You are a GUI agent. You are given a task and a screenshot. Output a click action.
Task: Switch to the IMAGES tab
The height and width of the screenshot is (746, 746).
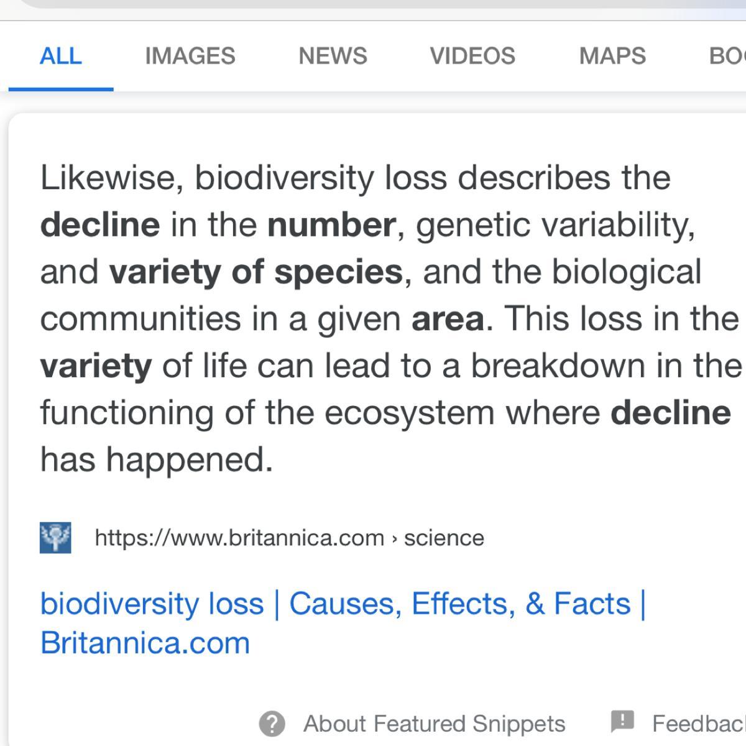(x=190, y=56)
